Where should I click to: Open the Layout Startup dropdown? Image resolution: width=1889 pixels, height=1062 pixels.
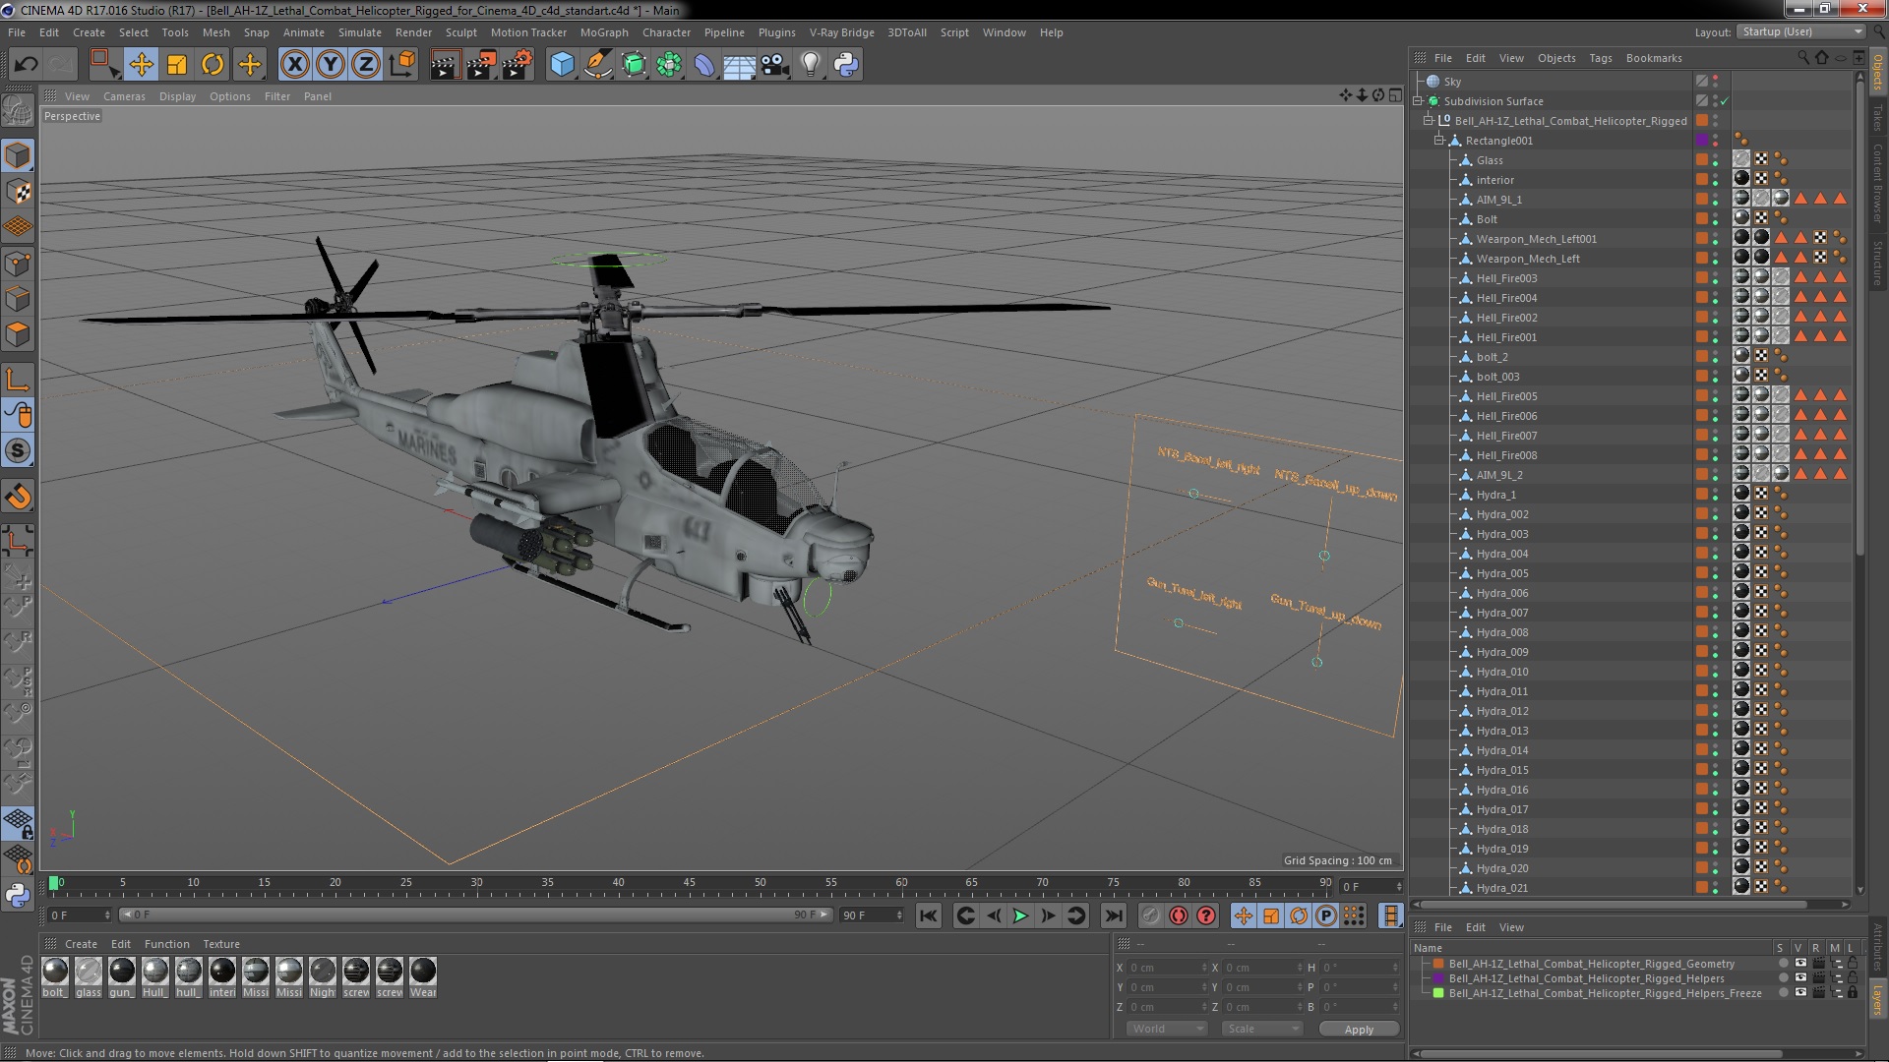(1800, 32)
